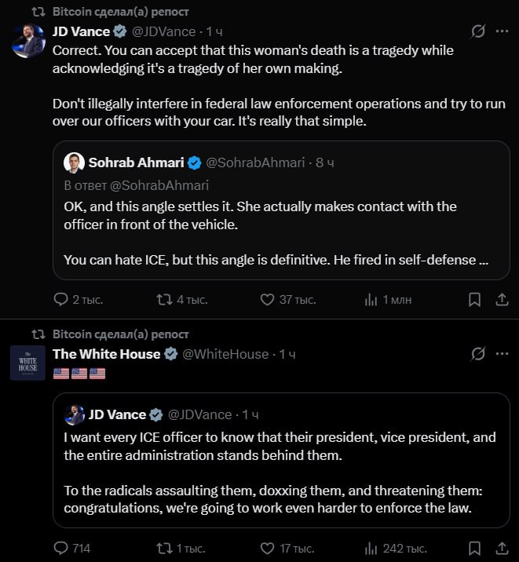Like The White House post
Screen dimensions: 519x562
[267, 548]
